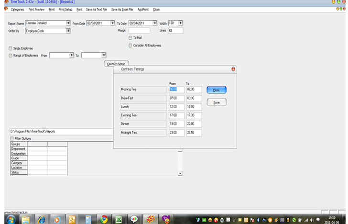
Task: Open the Print Preview menu item
Action: (36, 9)
